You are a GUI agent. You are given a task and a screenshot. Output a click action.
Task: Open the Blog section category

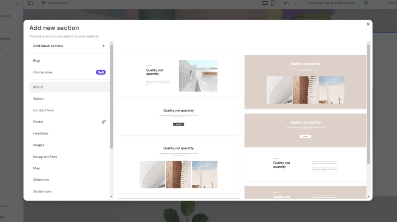69,61
